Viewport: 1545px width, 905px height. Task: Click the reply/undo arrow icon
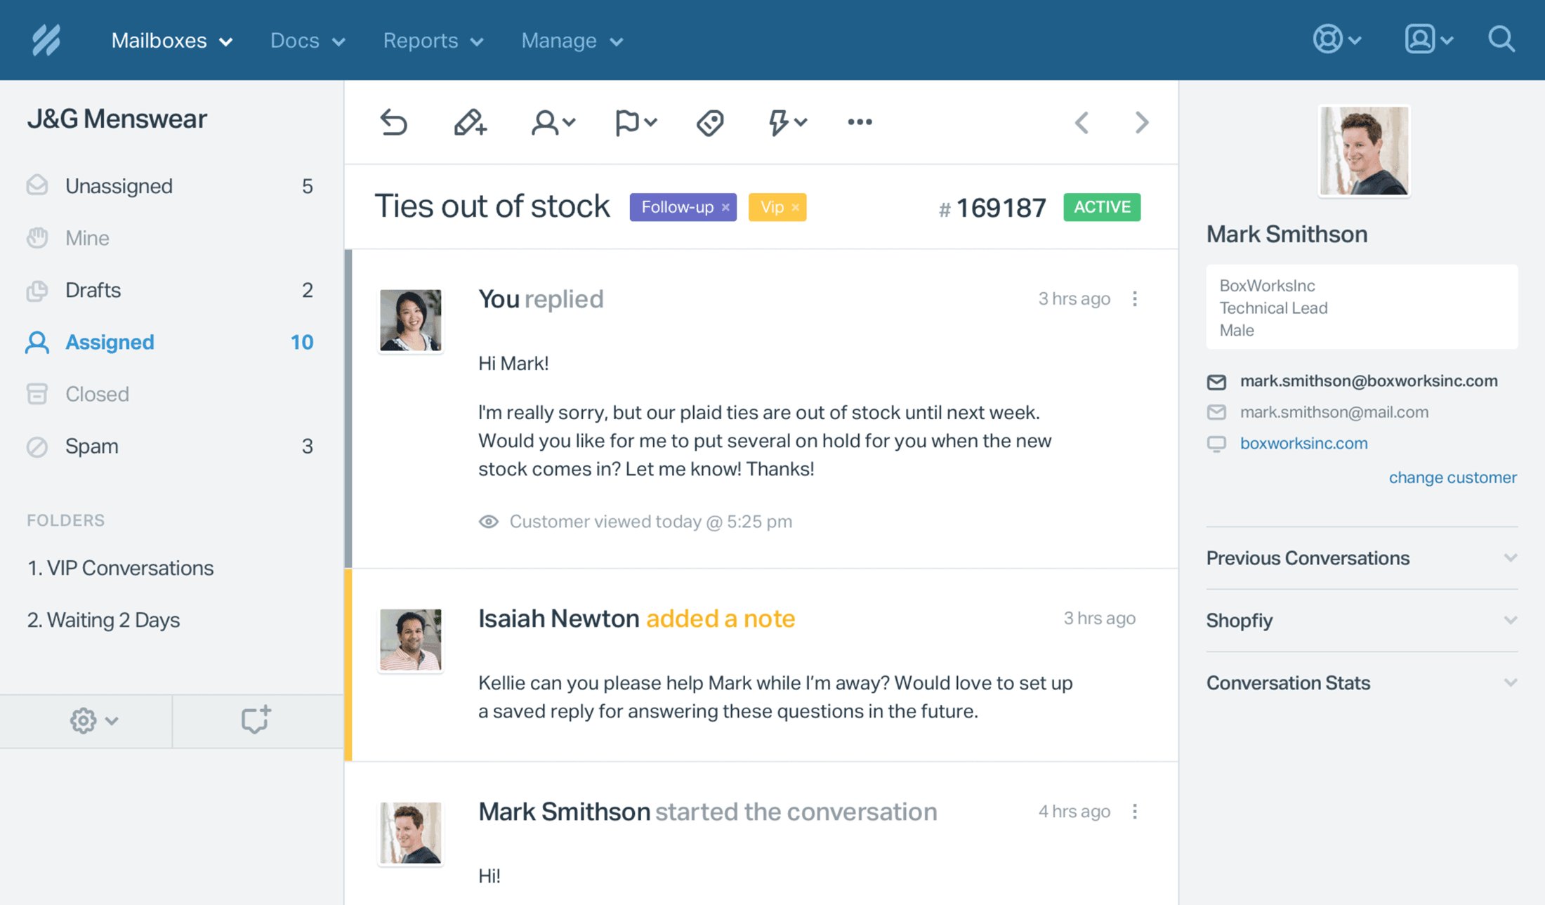pos(393,121)
